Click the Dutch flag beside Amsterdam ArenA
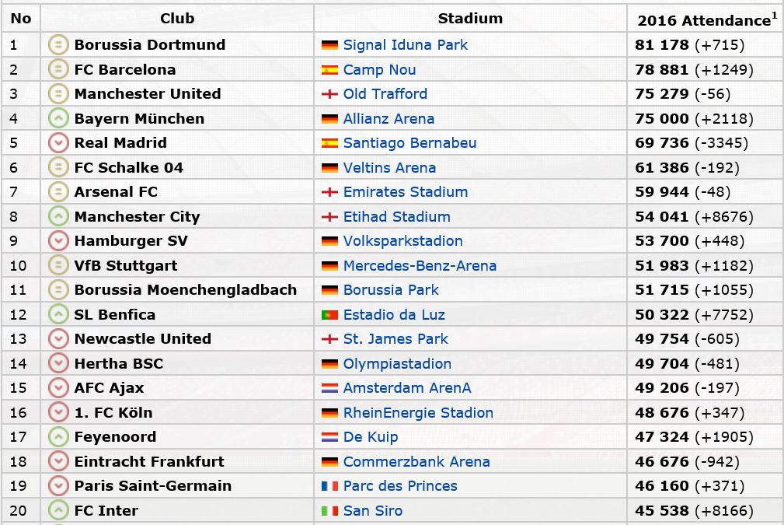Image resolution: width=784 pixels, height=525 pixels. click(329, 388)
